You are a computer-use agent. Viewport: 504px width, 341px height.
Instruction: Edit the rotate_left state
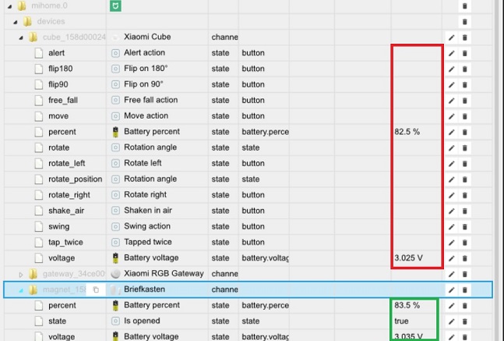tap(452, 164)
